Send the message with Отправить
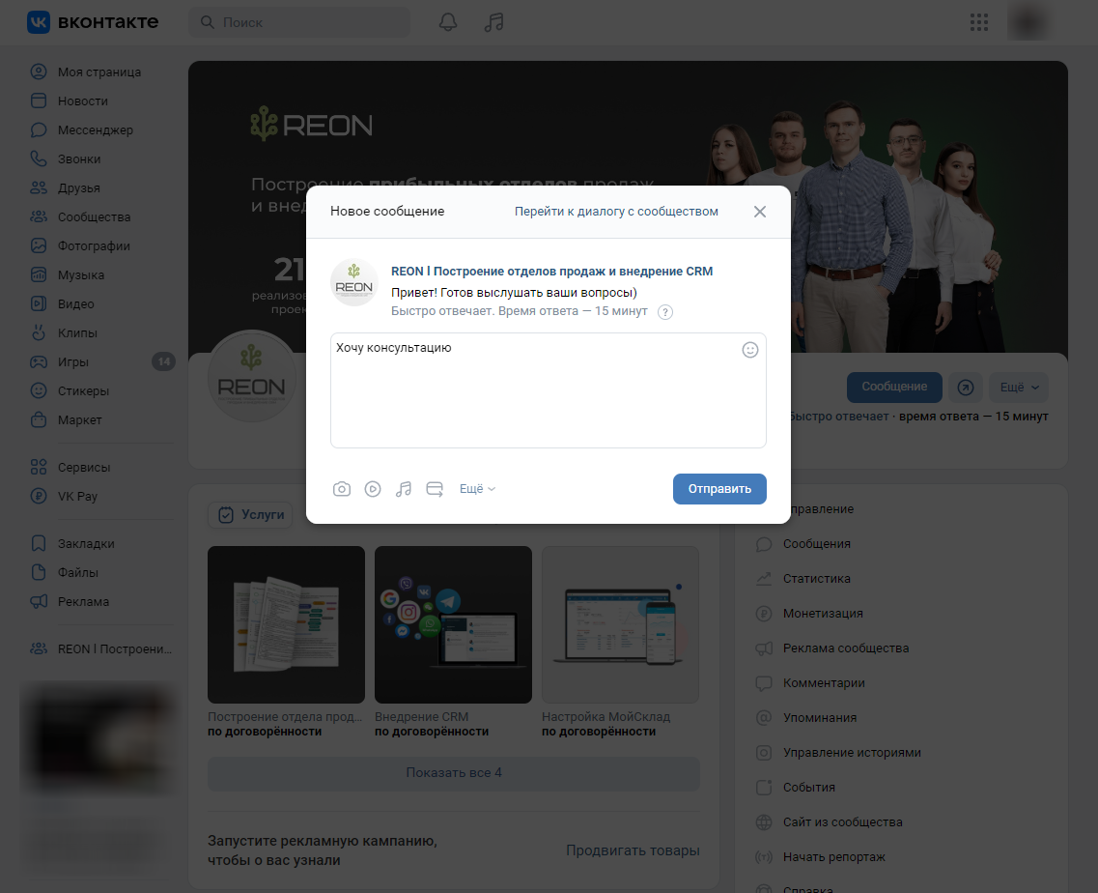Image resolution: width=1098 pixels, height=893 pixels. tap(719, 489)
